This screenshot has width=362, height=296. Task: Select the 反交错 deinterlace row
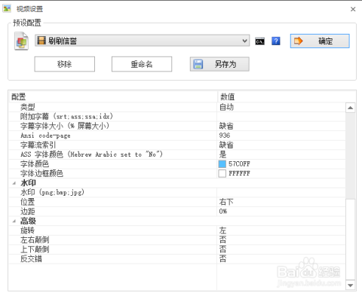point(177,259)
